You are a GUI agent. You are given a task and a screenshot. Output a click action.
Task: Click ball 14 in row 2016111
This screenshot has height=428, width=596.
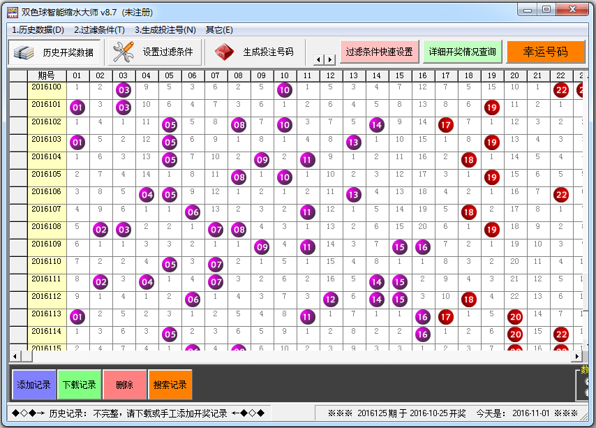(x=377, y=282)
